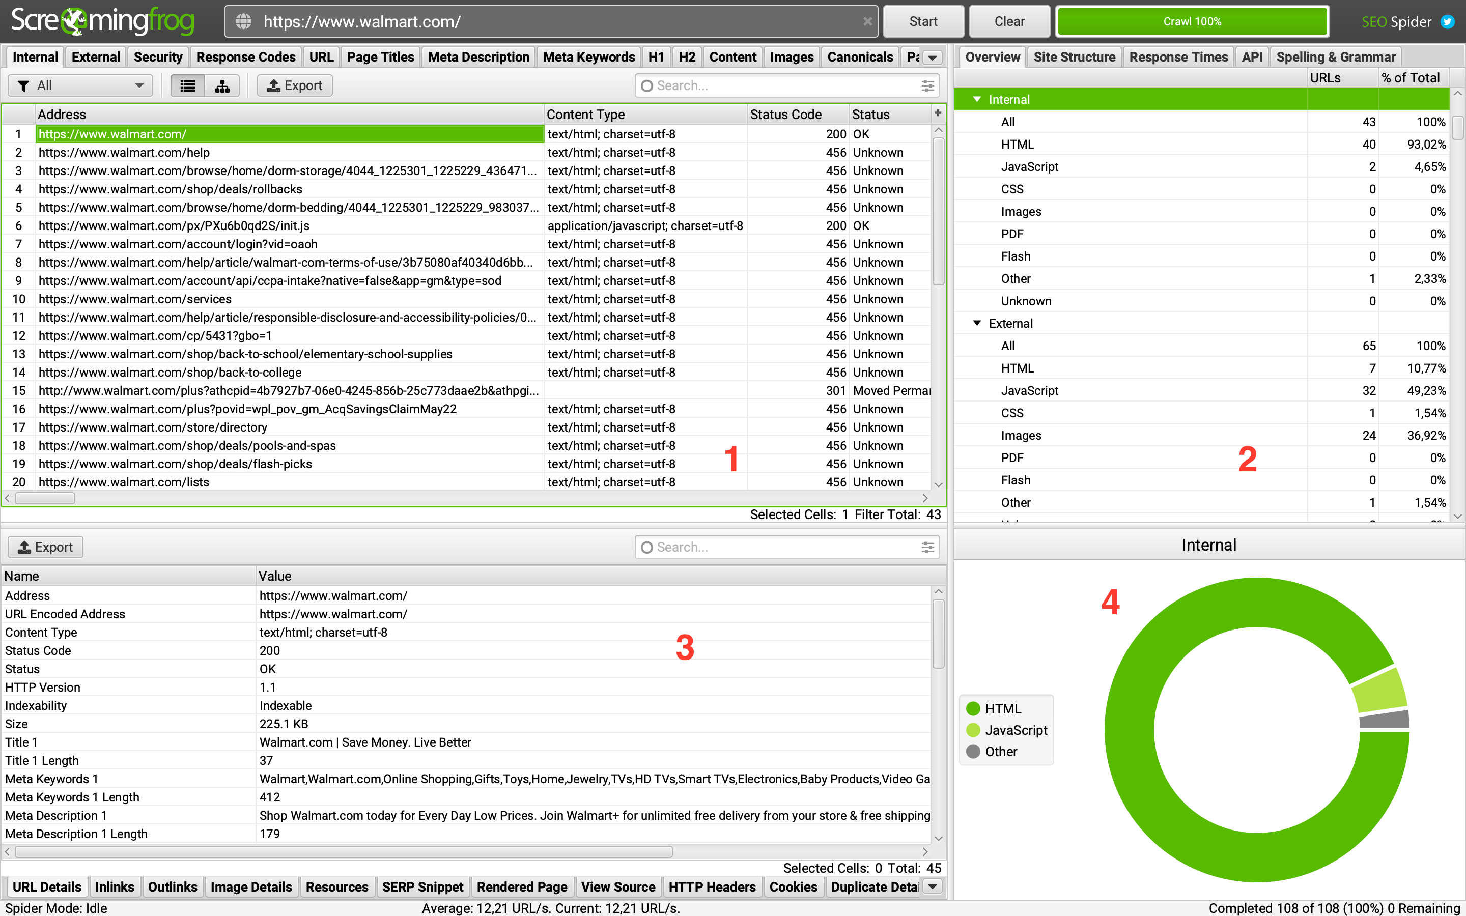Select Images under External in Overview
The image size is (1466, 916).
(x=1201, y=436)
